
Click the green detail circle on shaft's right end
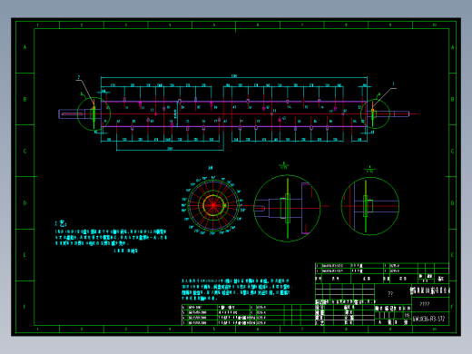pos(375,114)
